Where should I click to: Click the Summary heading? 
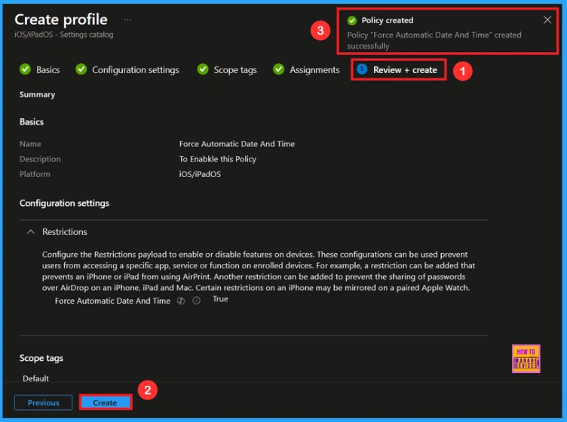tap(37, 95)
